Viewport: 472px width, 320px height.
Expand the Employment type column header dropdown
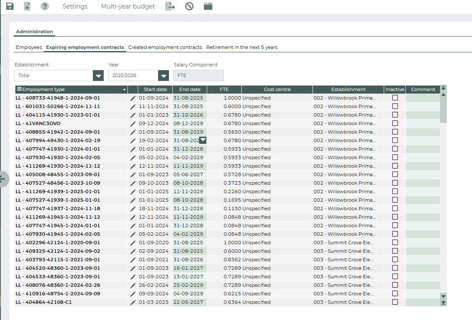125,89
